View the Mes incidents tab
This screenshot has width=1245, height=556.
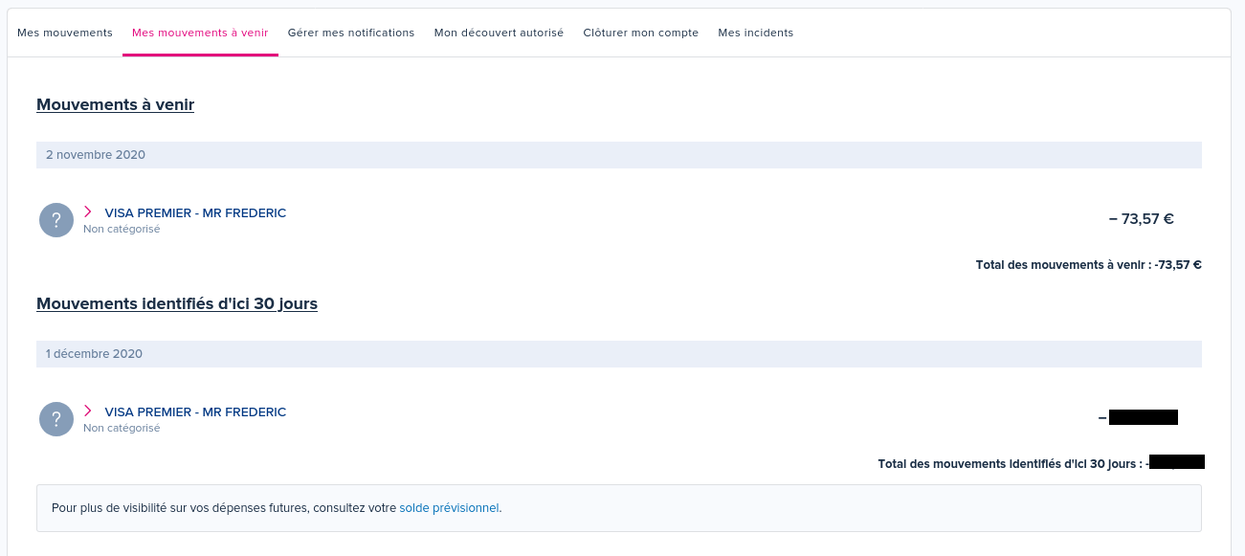coord(755,33)
